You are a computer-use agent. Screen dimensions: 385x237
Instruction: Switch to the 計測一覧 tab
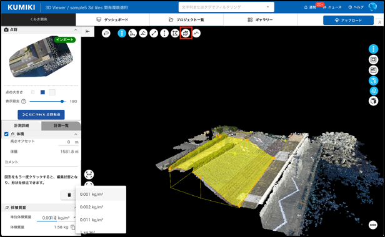[x=61, y=126]
